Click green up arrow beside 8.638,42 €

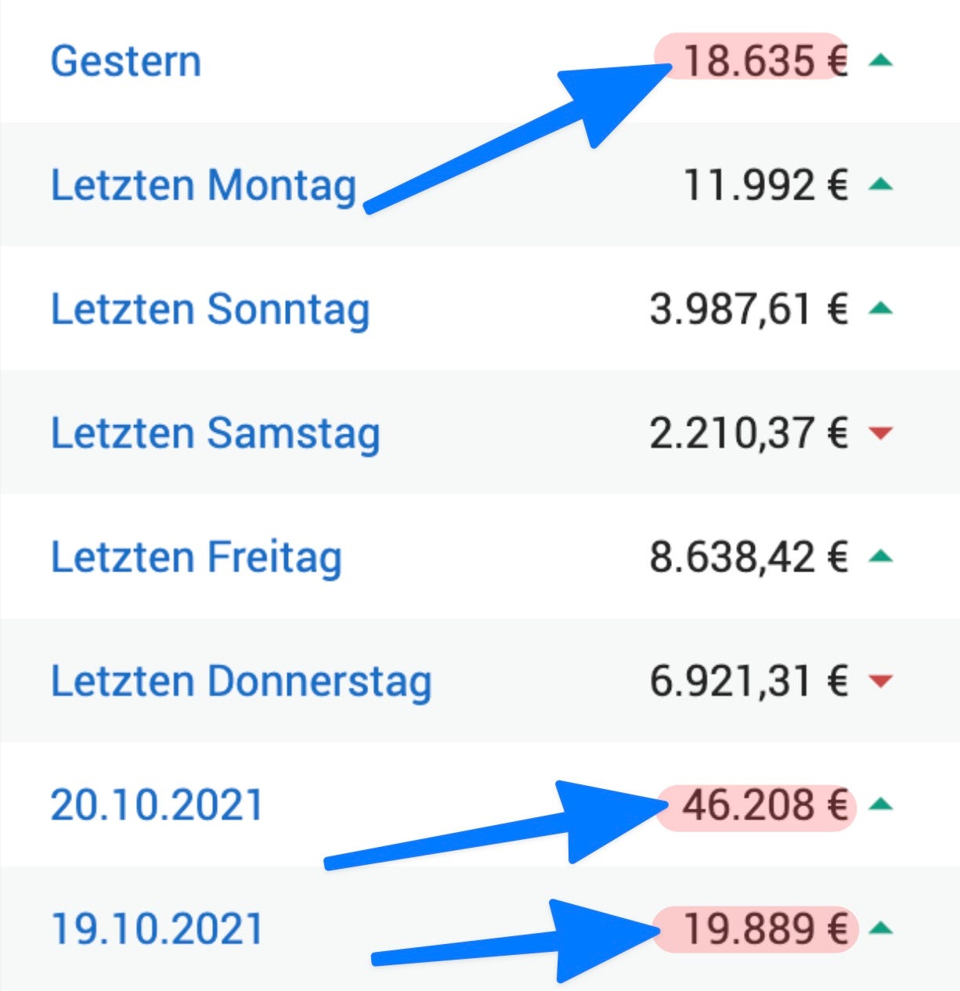(x=881, y=557)
